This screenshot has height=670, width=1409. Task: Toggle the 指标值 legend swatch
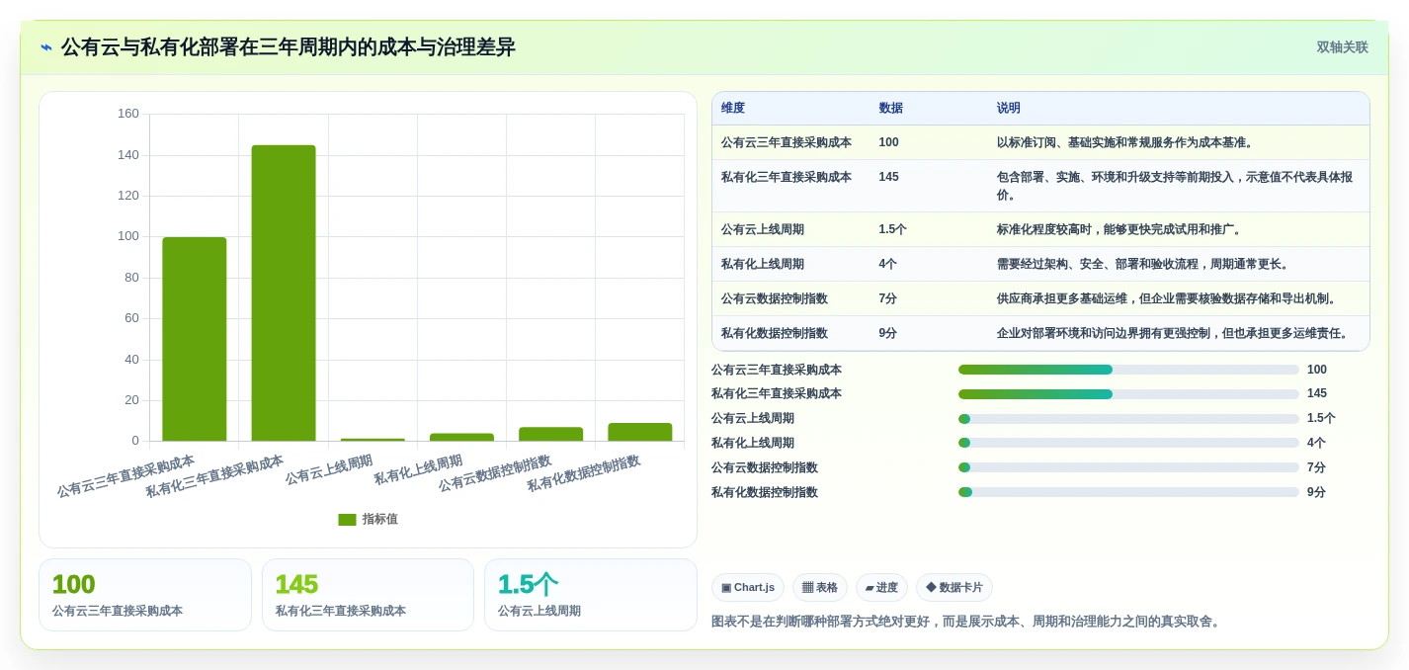click(347, 520)
